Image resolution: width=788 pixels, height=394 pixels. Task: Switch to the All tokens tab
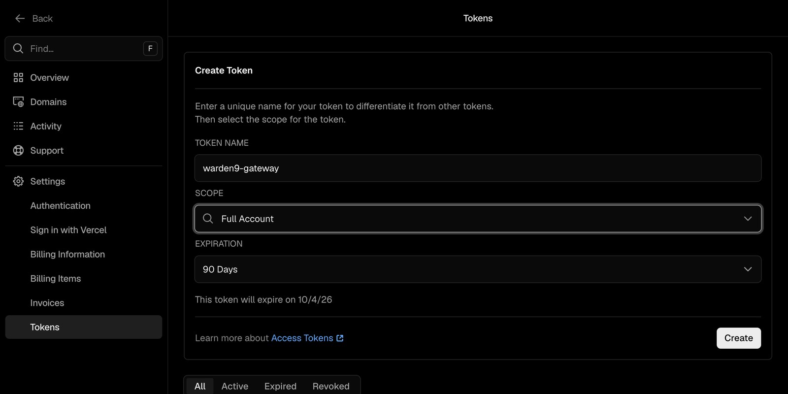pyautogui.click(x=200, y=386)
